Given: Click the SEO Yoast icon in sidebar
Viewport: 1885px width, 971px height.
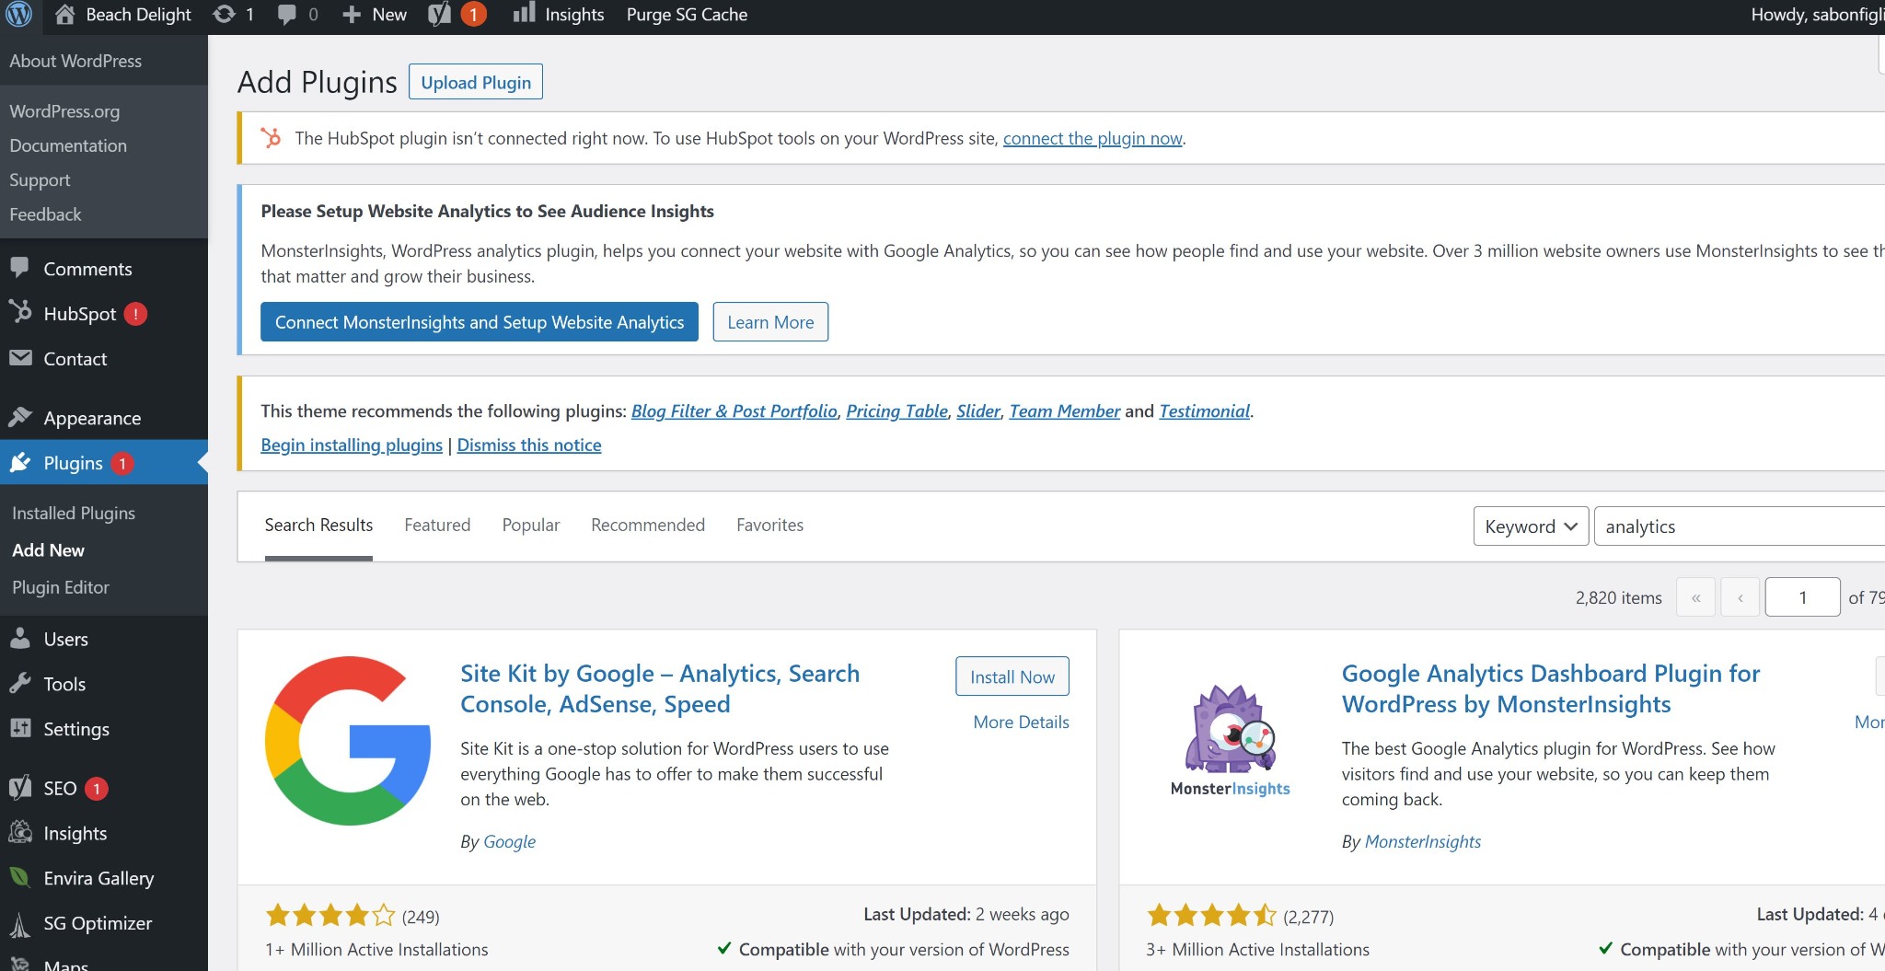Looking at the screenshot, I should pos(20,788).
